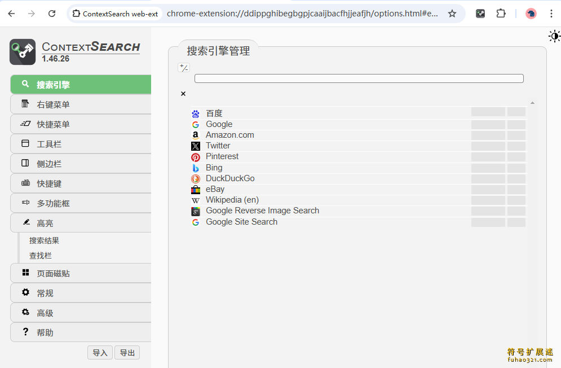Viewport: 561px width, 368px height.
Task: Open the 快捷菜单 settings tab
Action: (x=81, y=124)
